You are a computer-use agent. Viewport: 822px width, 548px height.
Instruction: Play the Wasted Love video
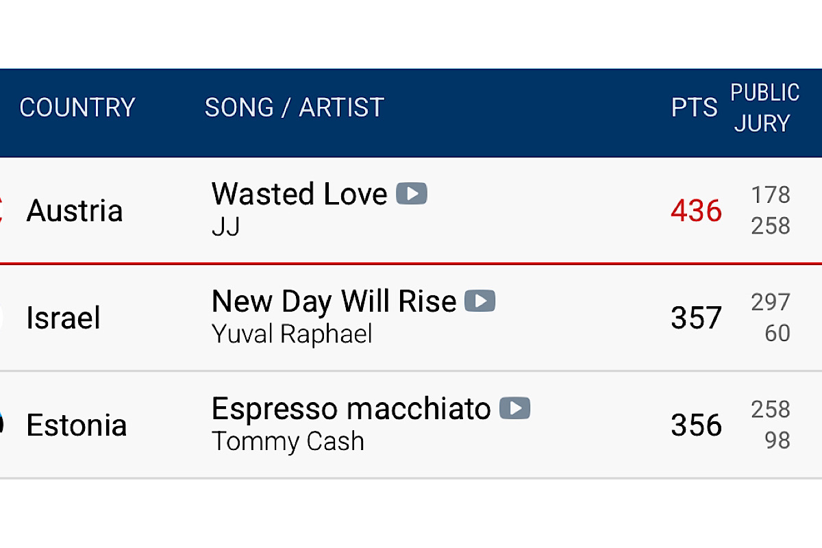tap(412, 194)
